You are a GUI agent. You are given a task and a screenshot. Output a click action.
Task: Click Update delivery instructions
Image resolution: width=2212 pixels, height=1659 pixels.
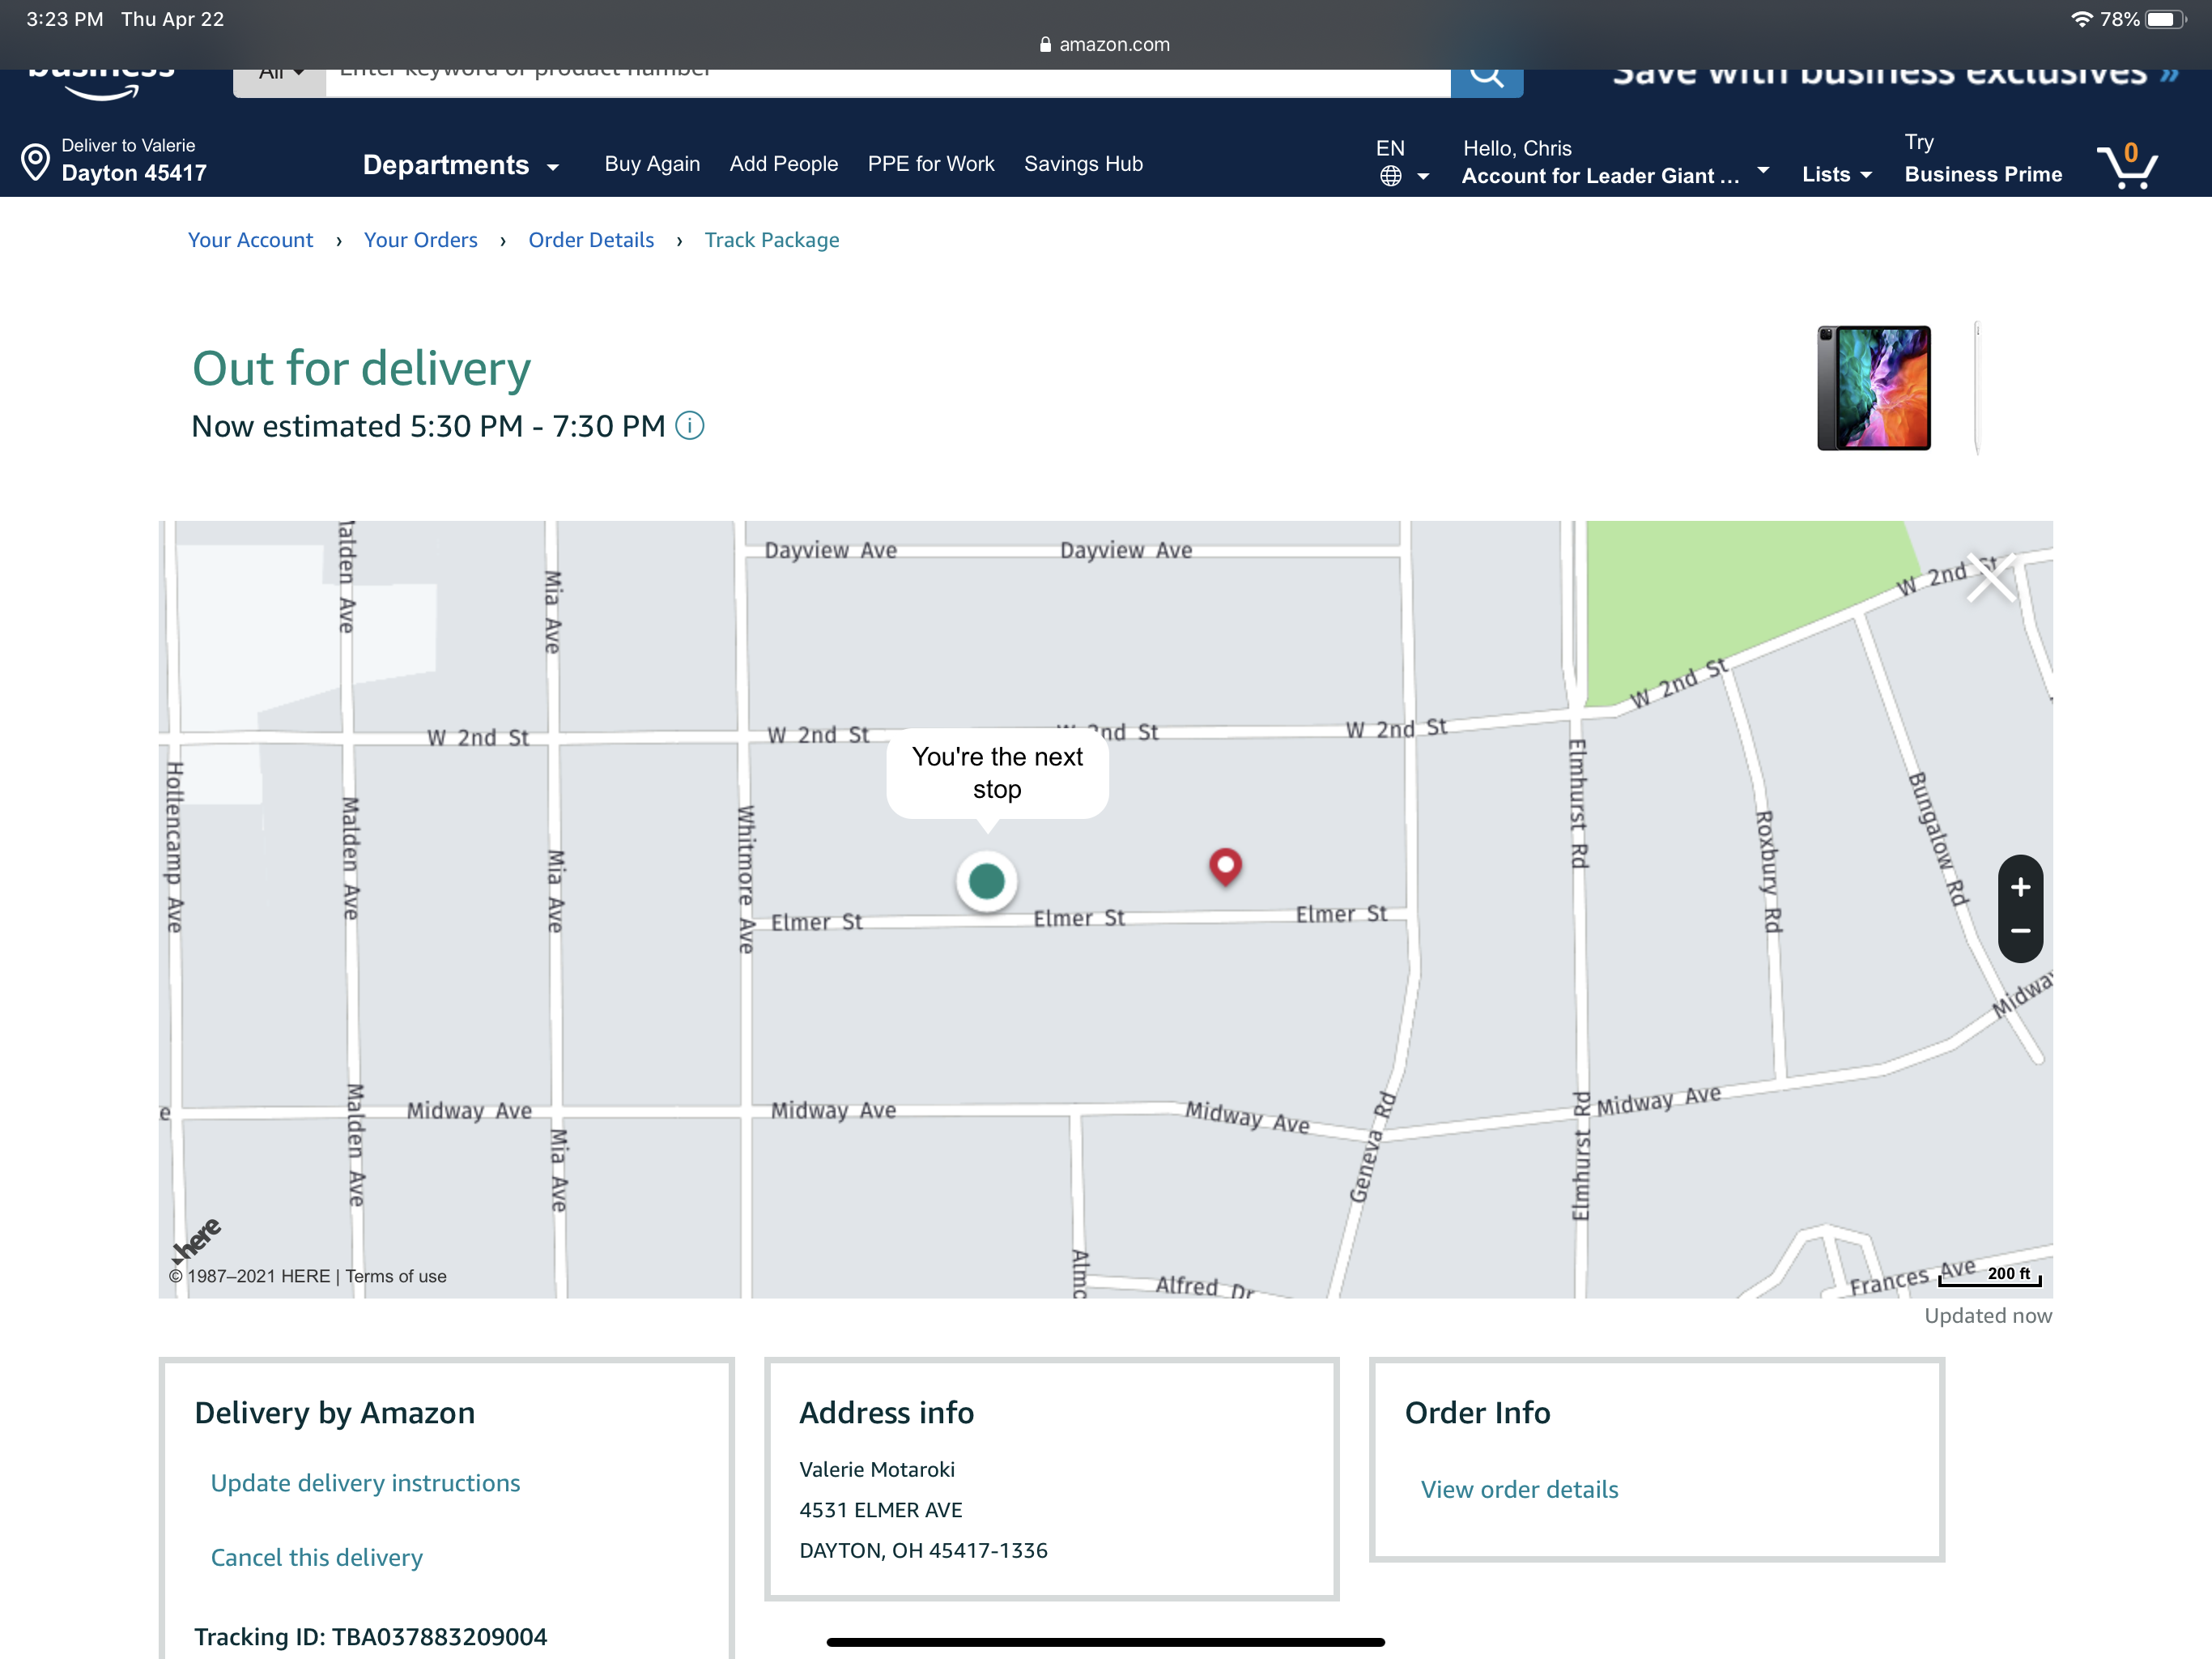365,1483
